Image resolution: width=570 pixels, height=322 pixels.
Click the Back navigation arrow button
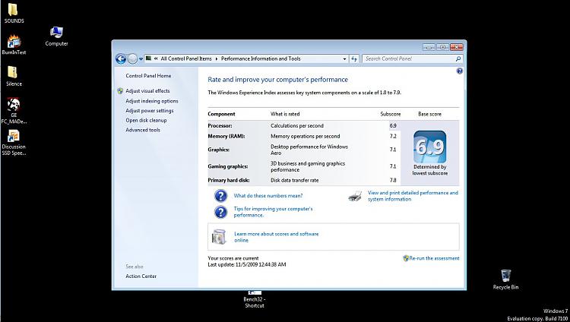121,58
